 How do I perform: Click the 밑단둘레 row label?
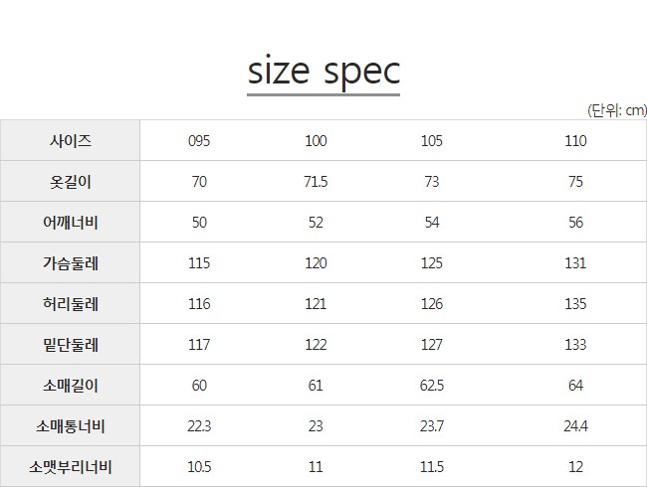[71, 344]
